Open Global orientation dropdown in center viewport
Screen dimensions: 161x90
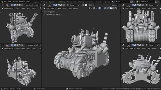click(x=72, y=5)
